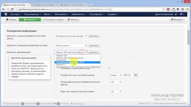Open the big file threshold dropdown
This screenshot has width=191, height=107.
point(115,92)
